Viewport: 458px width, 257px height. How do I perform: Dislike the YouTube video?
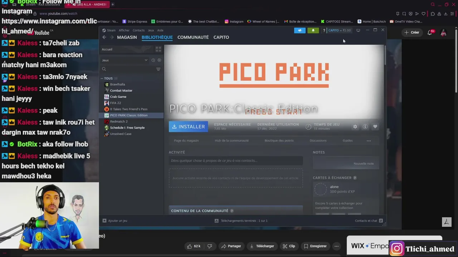coord(210,246)
